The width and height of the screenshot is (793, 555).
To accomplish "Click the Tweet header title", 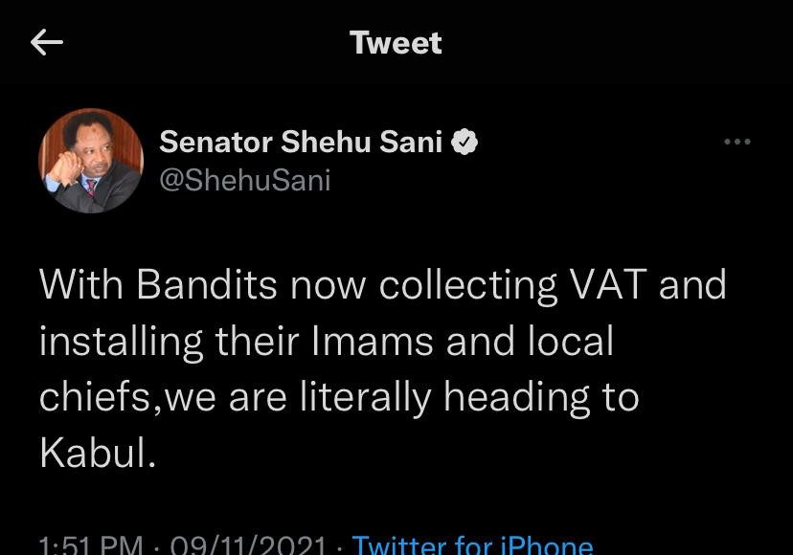I will [396, 43].
